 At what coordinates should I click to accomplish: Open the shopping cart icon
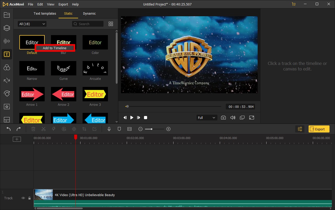[294, 4]
